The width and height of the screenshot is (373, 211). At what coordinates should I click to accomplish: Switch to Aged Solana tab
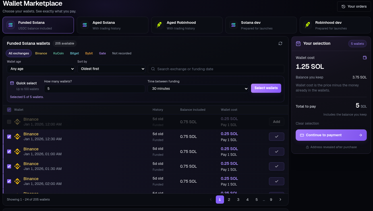click(x=113, y=25)
